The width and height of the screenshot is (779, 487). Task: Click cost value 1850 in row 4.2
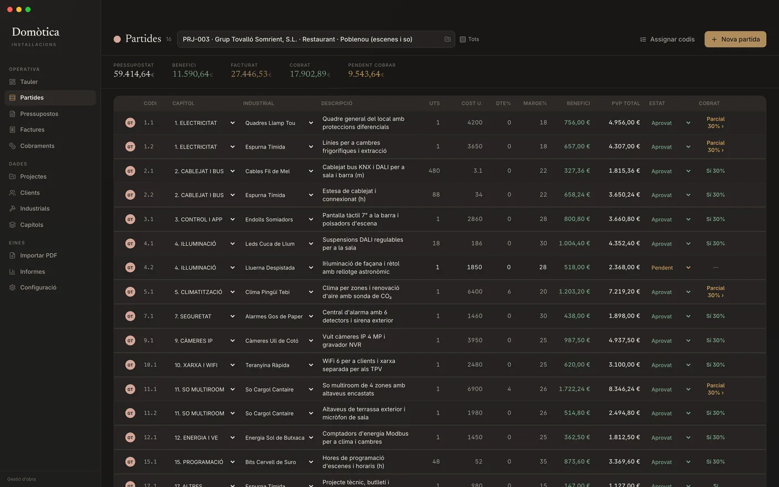point(475,267)
